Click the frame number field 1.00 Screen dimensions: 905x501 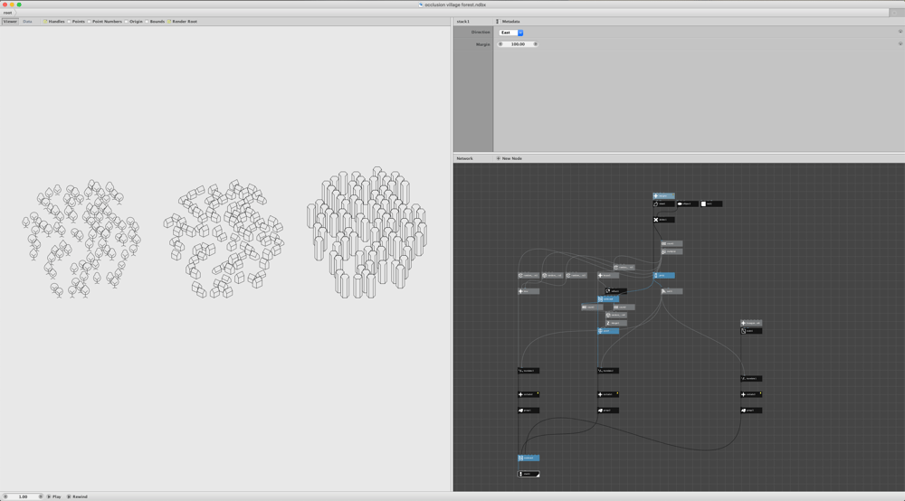pos(24,496)
